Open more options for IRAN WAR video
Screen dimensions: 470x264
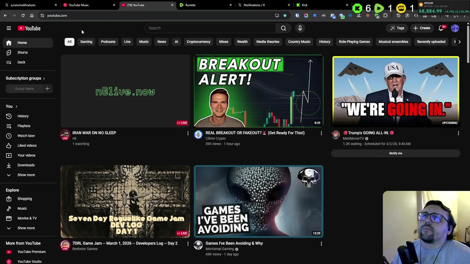(x=188, y=133)
